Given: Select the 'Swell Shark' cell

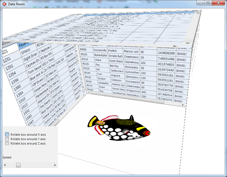Looking at the screenshot, I should coord(116,61).
